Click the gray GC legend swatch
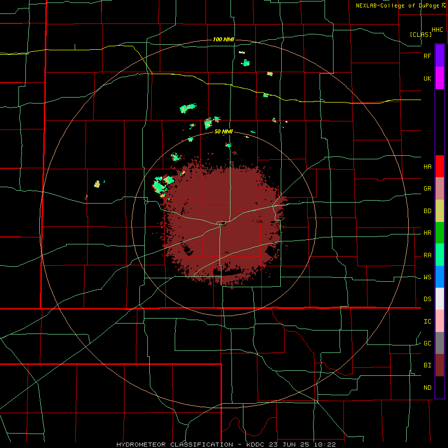Screen dimensions: 448x448 coord(440,343)
